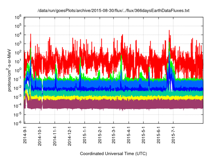This screenshot has width=224, height=157.
Task: Click the 10^3 y-axis tick label
Action: pos(18,44)
